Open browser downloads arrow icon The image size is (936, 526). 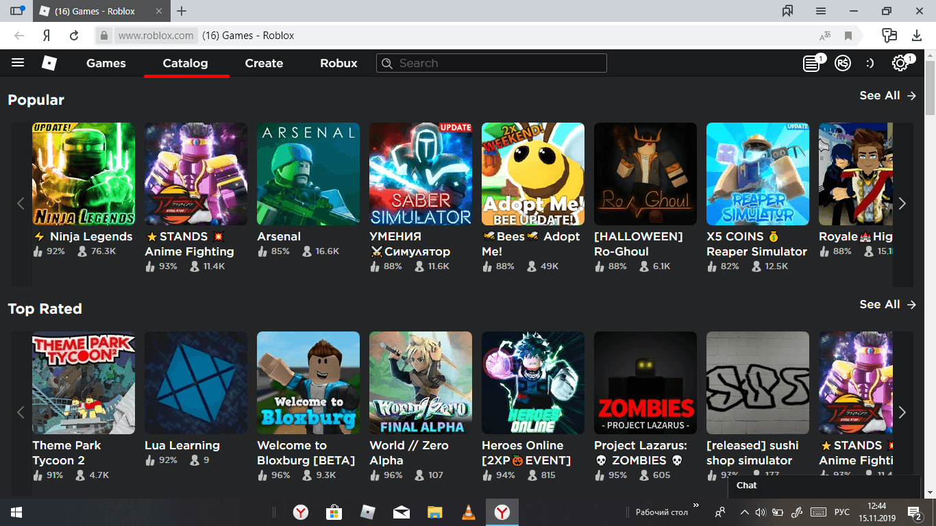(917, 36)
